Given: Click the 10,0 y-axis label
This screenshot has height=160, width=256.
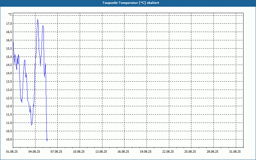Looking at the screenshot, I should [9, 139].
